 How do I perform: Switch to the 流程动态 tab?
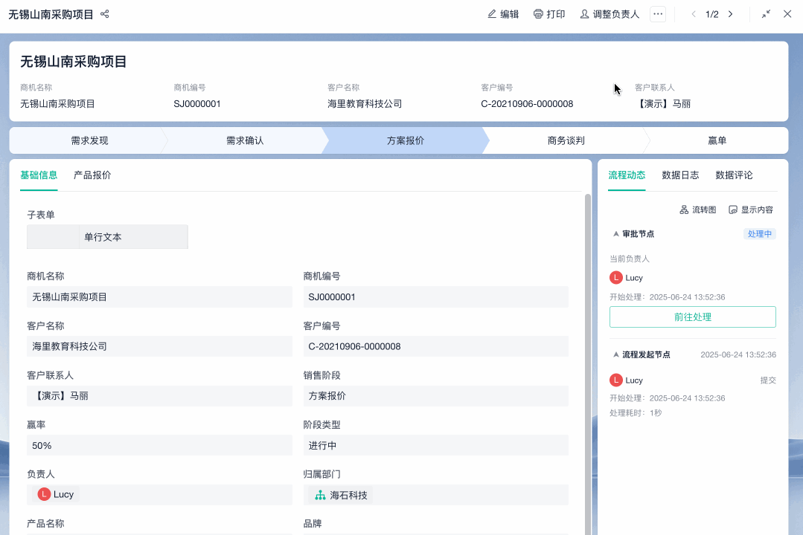point(627,175)
